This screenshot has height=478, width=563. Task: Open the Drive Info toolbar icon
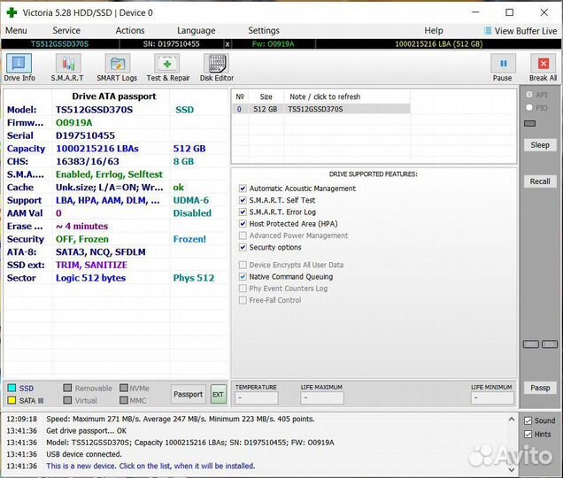coord(19,64)
